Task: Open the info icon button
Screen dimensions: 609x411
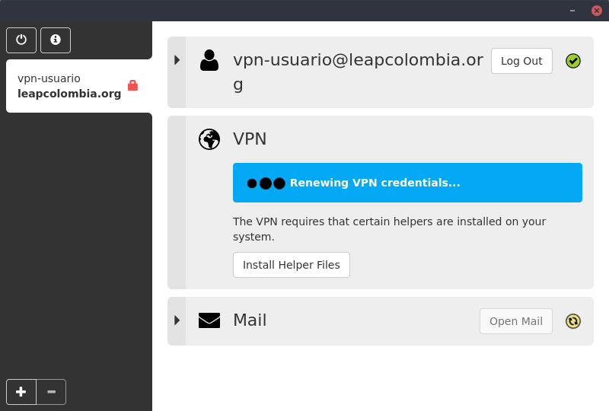Action: point(56,40)
